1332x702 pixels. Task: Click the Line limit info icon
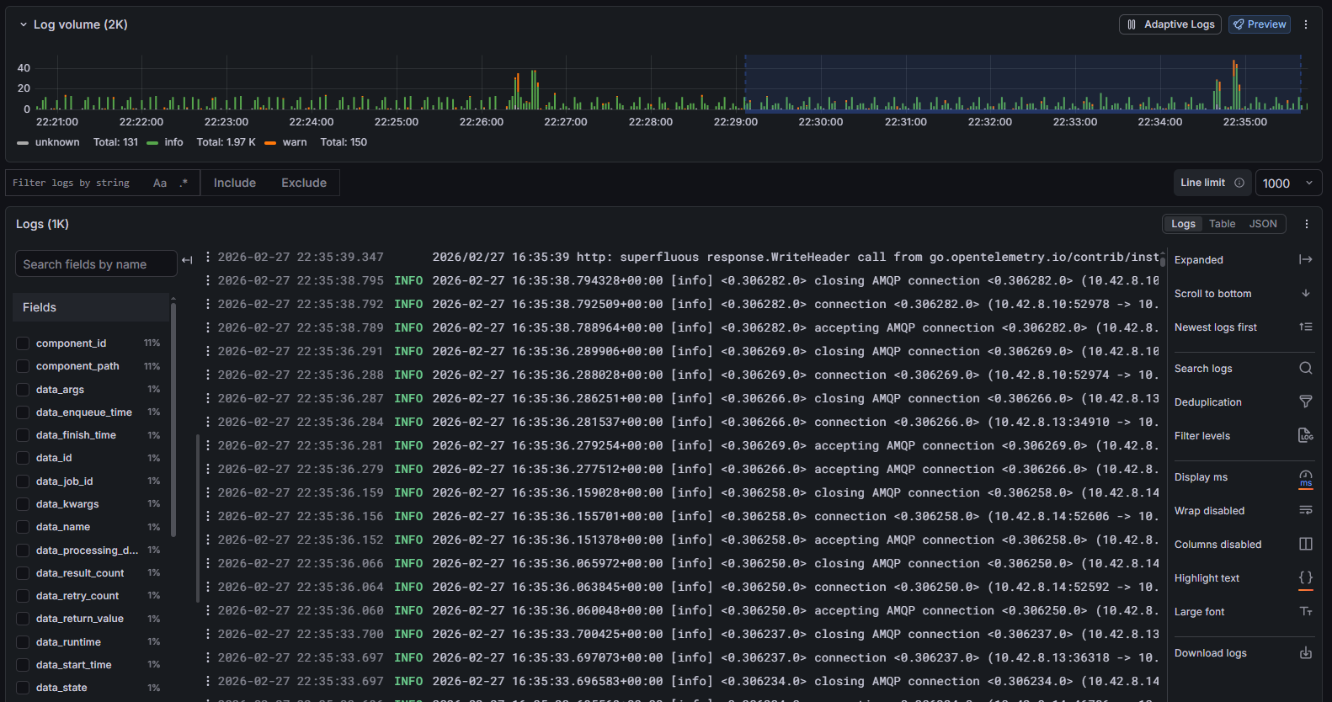1239,183
